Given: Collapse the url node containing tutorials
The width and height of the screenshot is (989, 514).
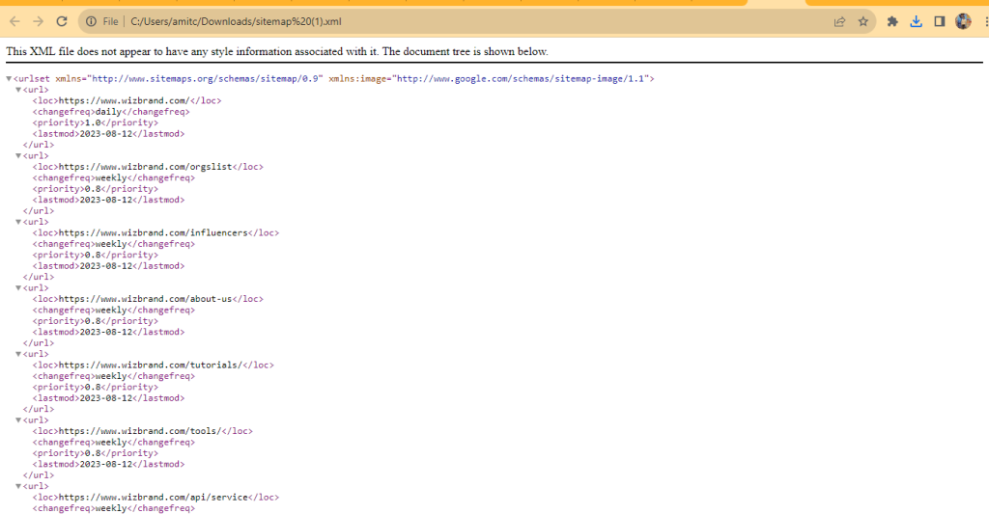Looking at the screenshot, I should [18, 354].
